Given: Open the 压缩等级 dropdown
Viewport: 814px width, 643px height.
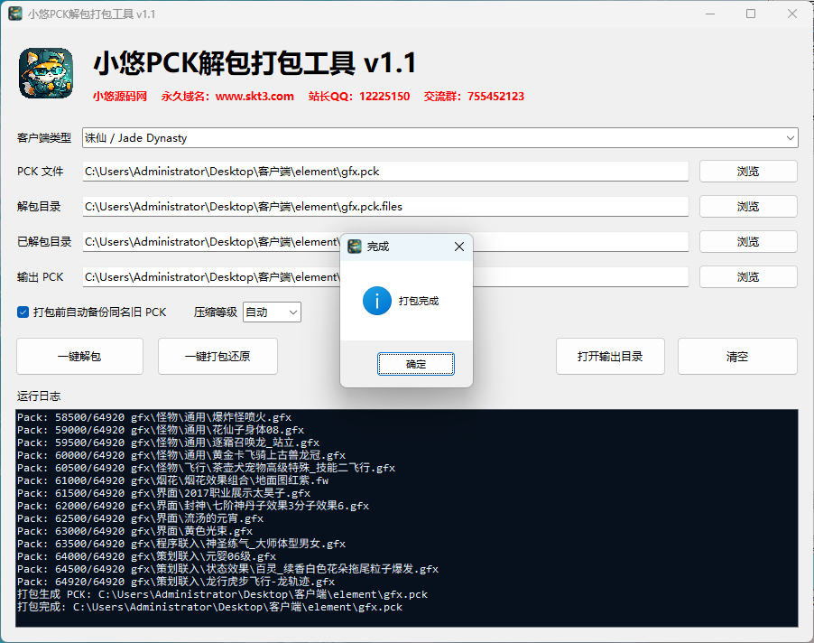Looking at the screenshot, I should pyautogui.click(x=272, y=312).
